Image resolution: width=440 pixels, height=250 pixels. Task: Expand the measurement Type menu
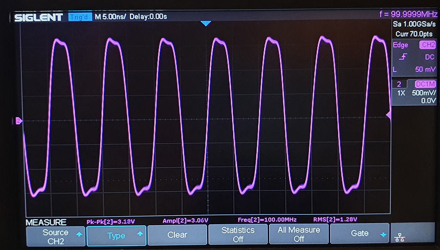tap(116, 235)
